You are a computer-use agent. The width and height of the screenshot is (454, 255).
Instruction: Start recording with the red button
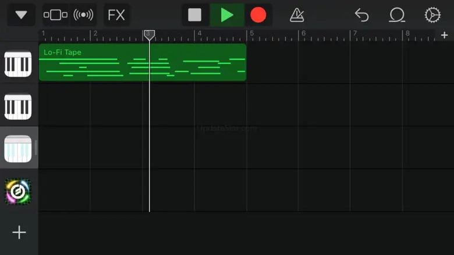point(258,15)
